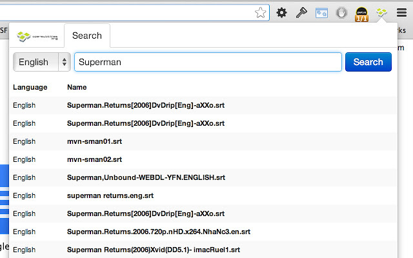Click the OpenSubtitles extension toolbar icon
Image resolution: width=413 pixels, height=258 pixels.
[x=381, y=12]
